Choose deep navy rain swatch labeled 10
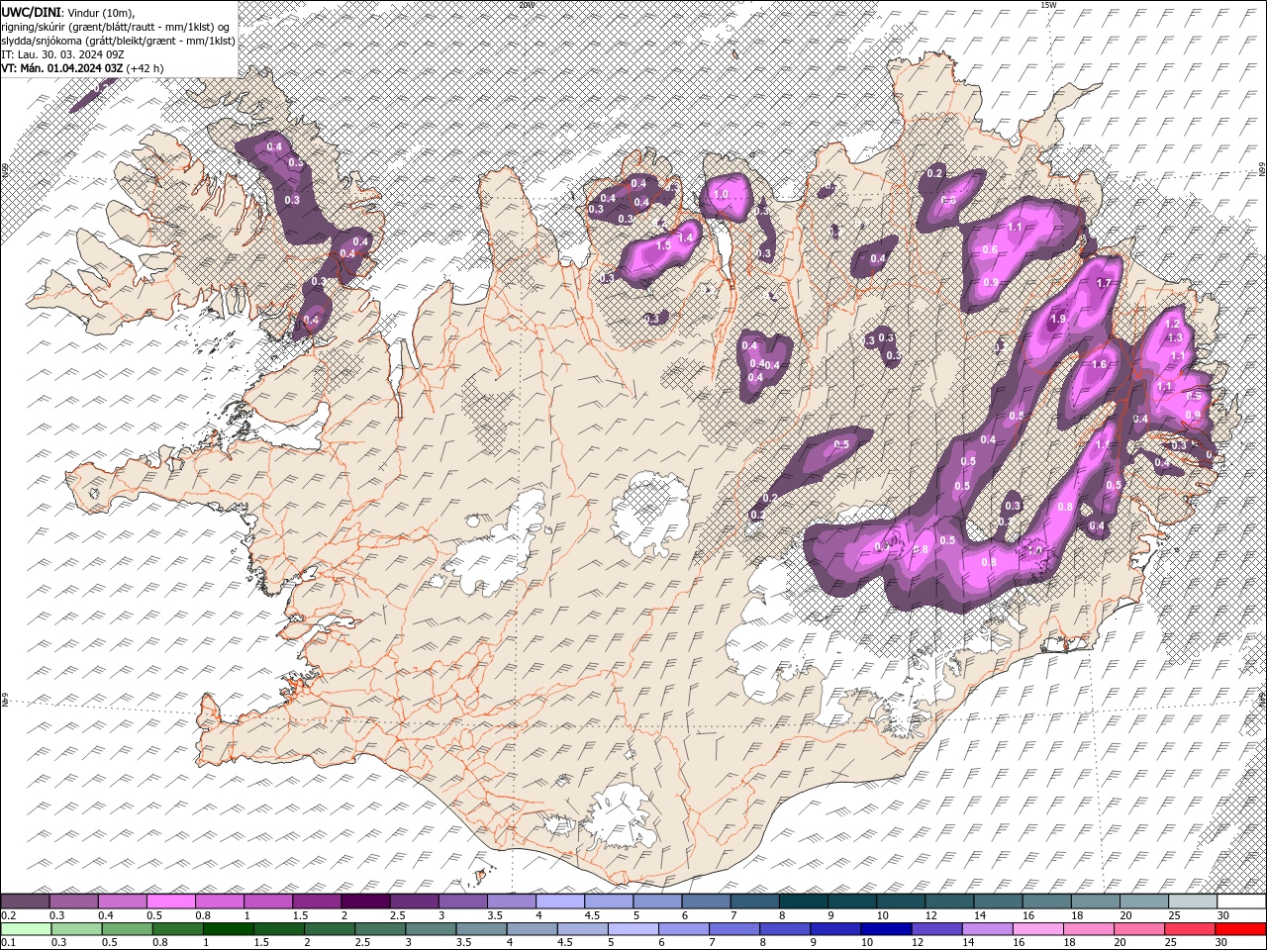The height and width of the screenshot is (950, 1267). pos(885,928)
